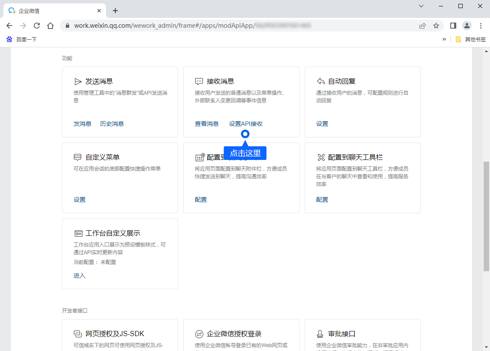The height and width of the screenshot is (351, 490).
Task: Click the 网页授权及JS-SDK icon
Action: [x=78, y=334]
